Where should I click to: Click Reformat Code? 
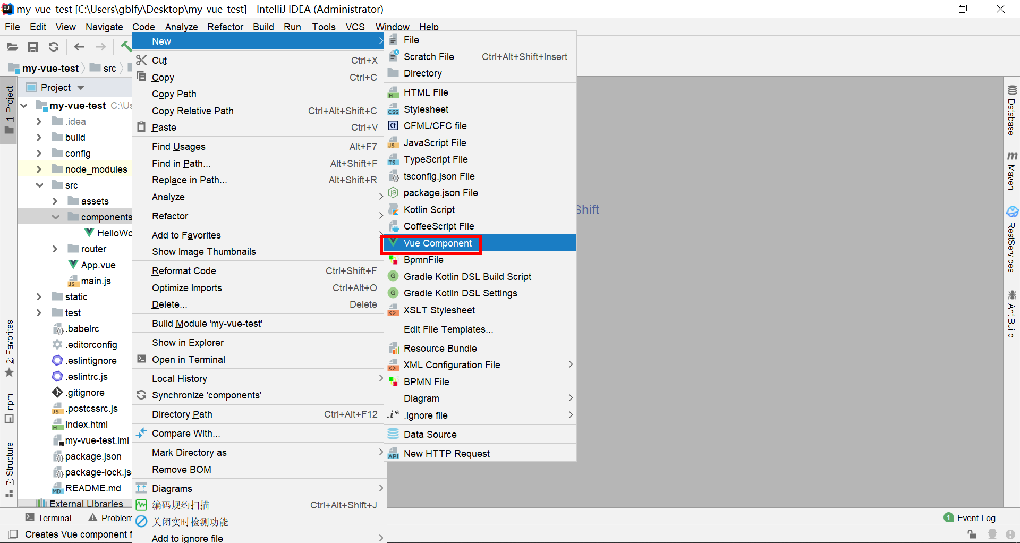point(258,271)
